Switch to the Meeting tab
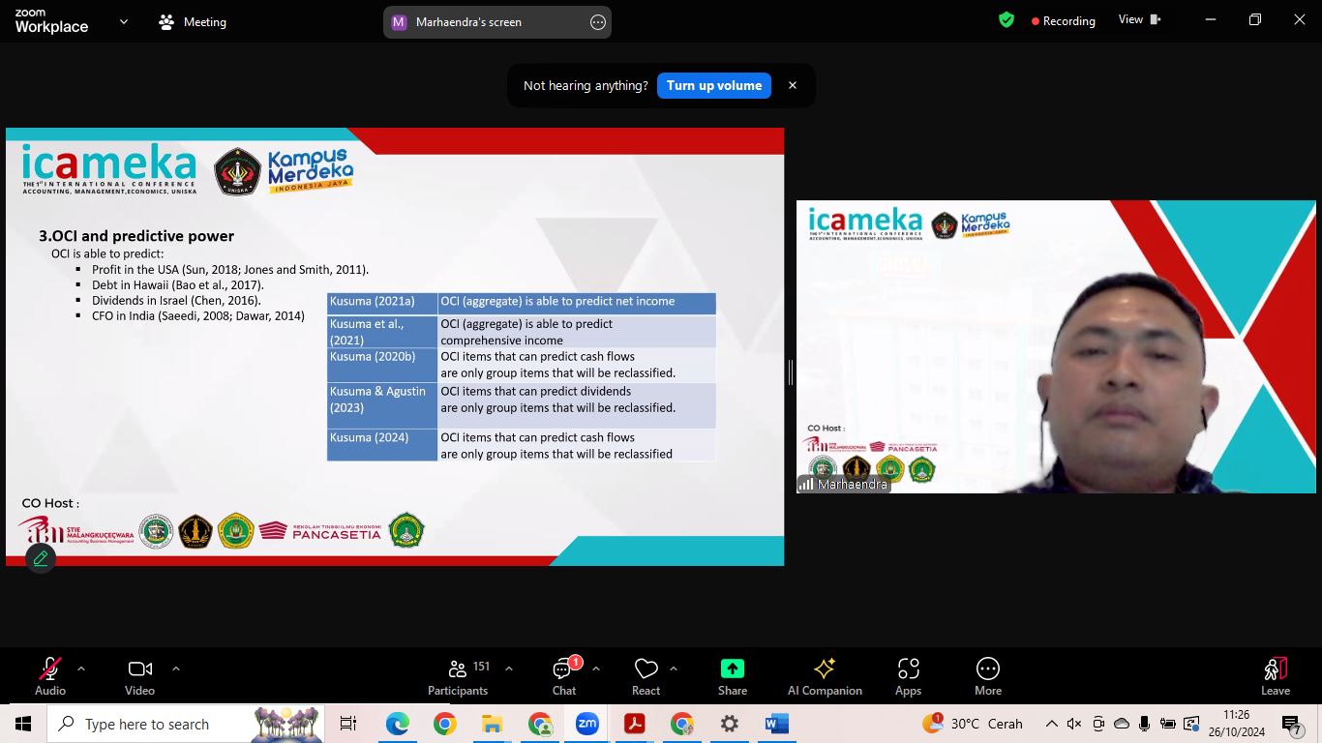 192,21
